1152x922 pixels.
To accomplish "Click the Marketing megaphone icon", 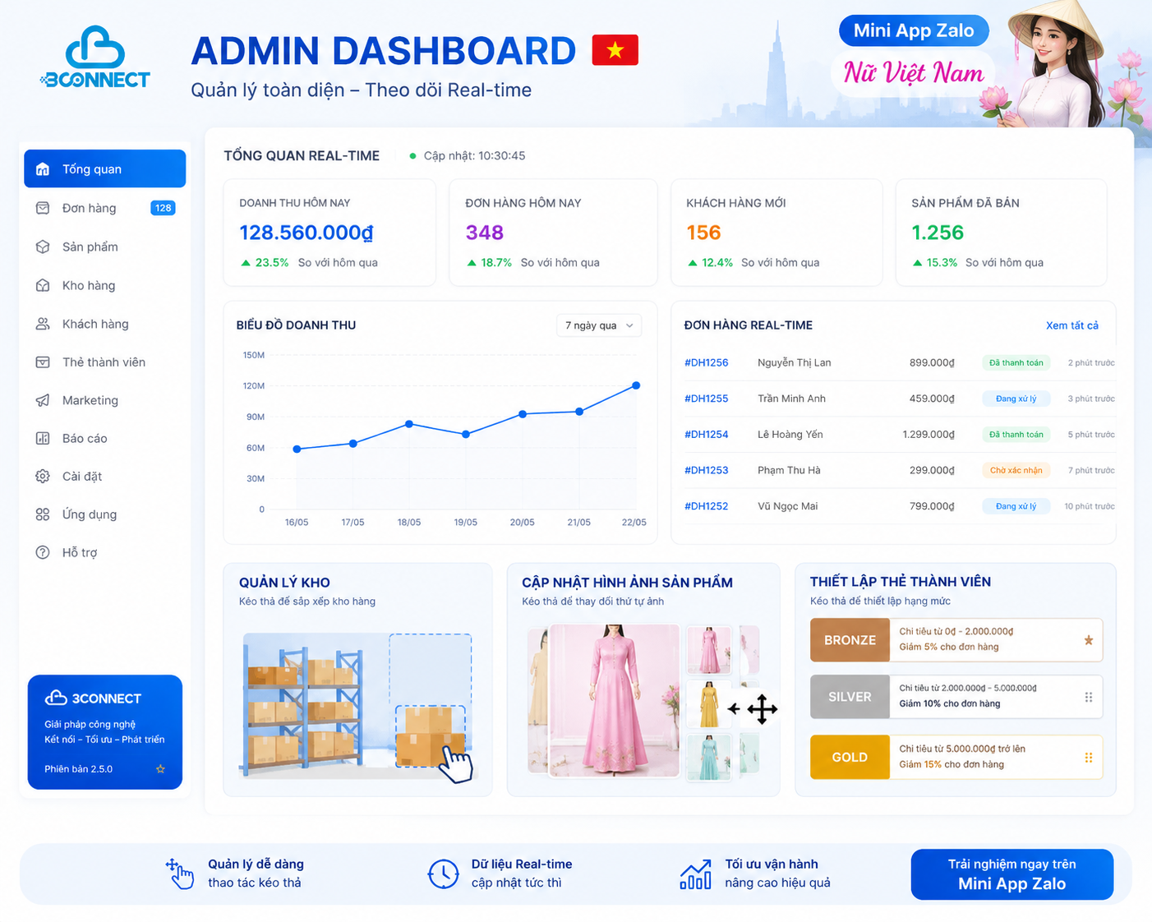I will 43,400.
